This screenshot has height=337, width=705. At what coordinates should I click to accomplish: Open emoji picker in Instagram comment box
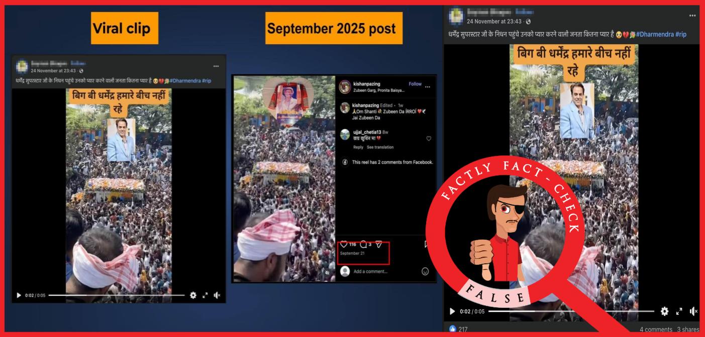425,271
